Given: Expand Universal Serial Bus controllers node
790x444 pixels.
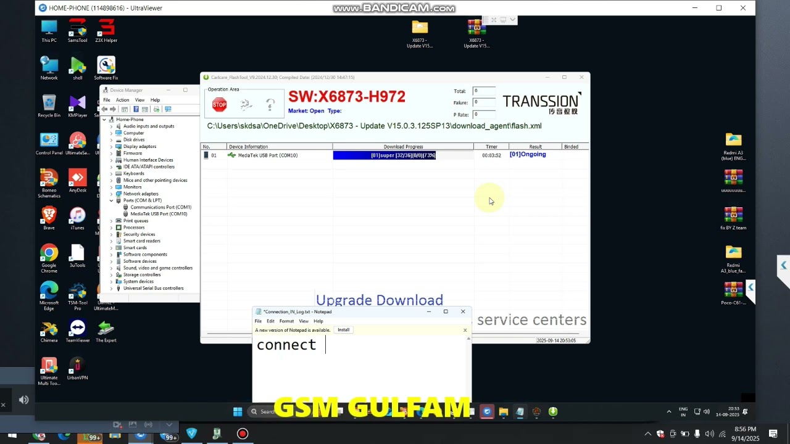Looking at the screenshot, I should pyautogui.click(x=112, y=288).
